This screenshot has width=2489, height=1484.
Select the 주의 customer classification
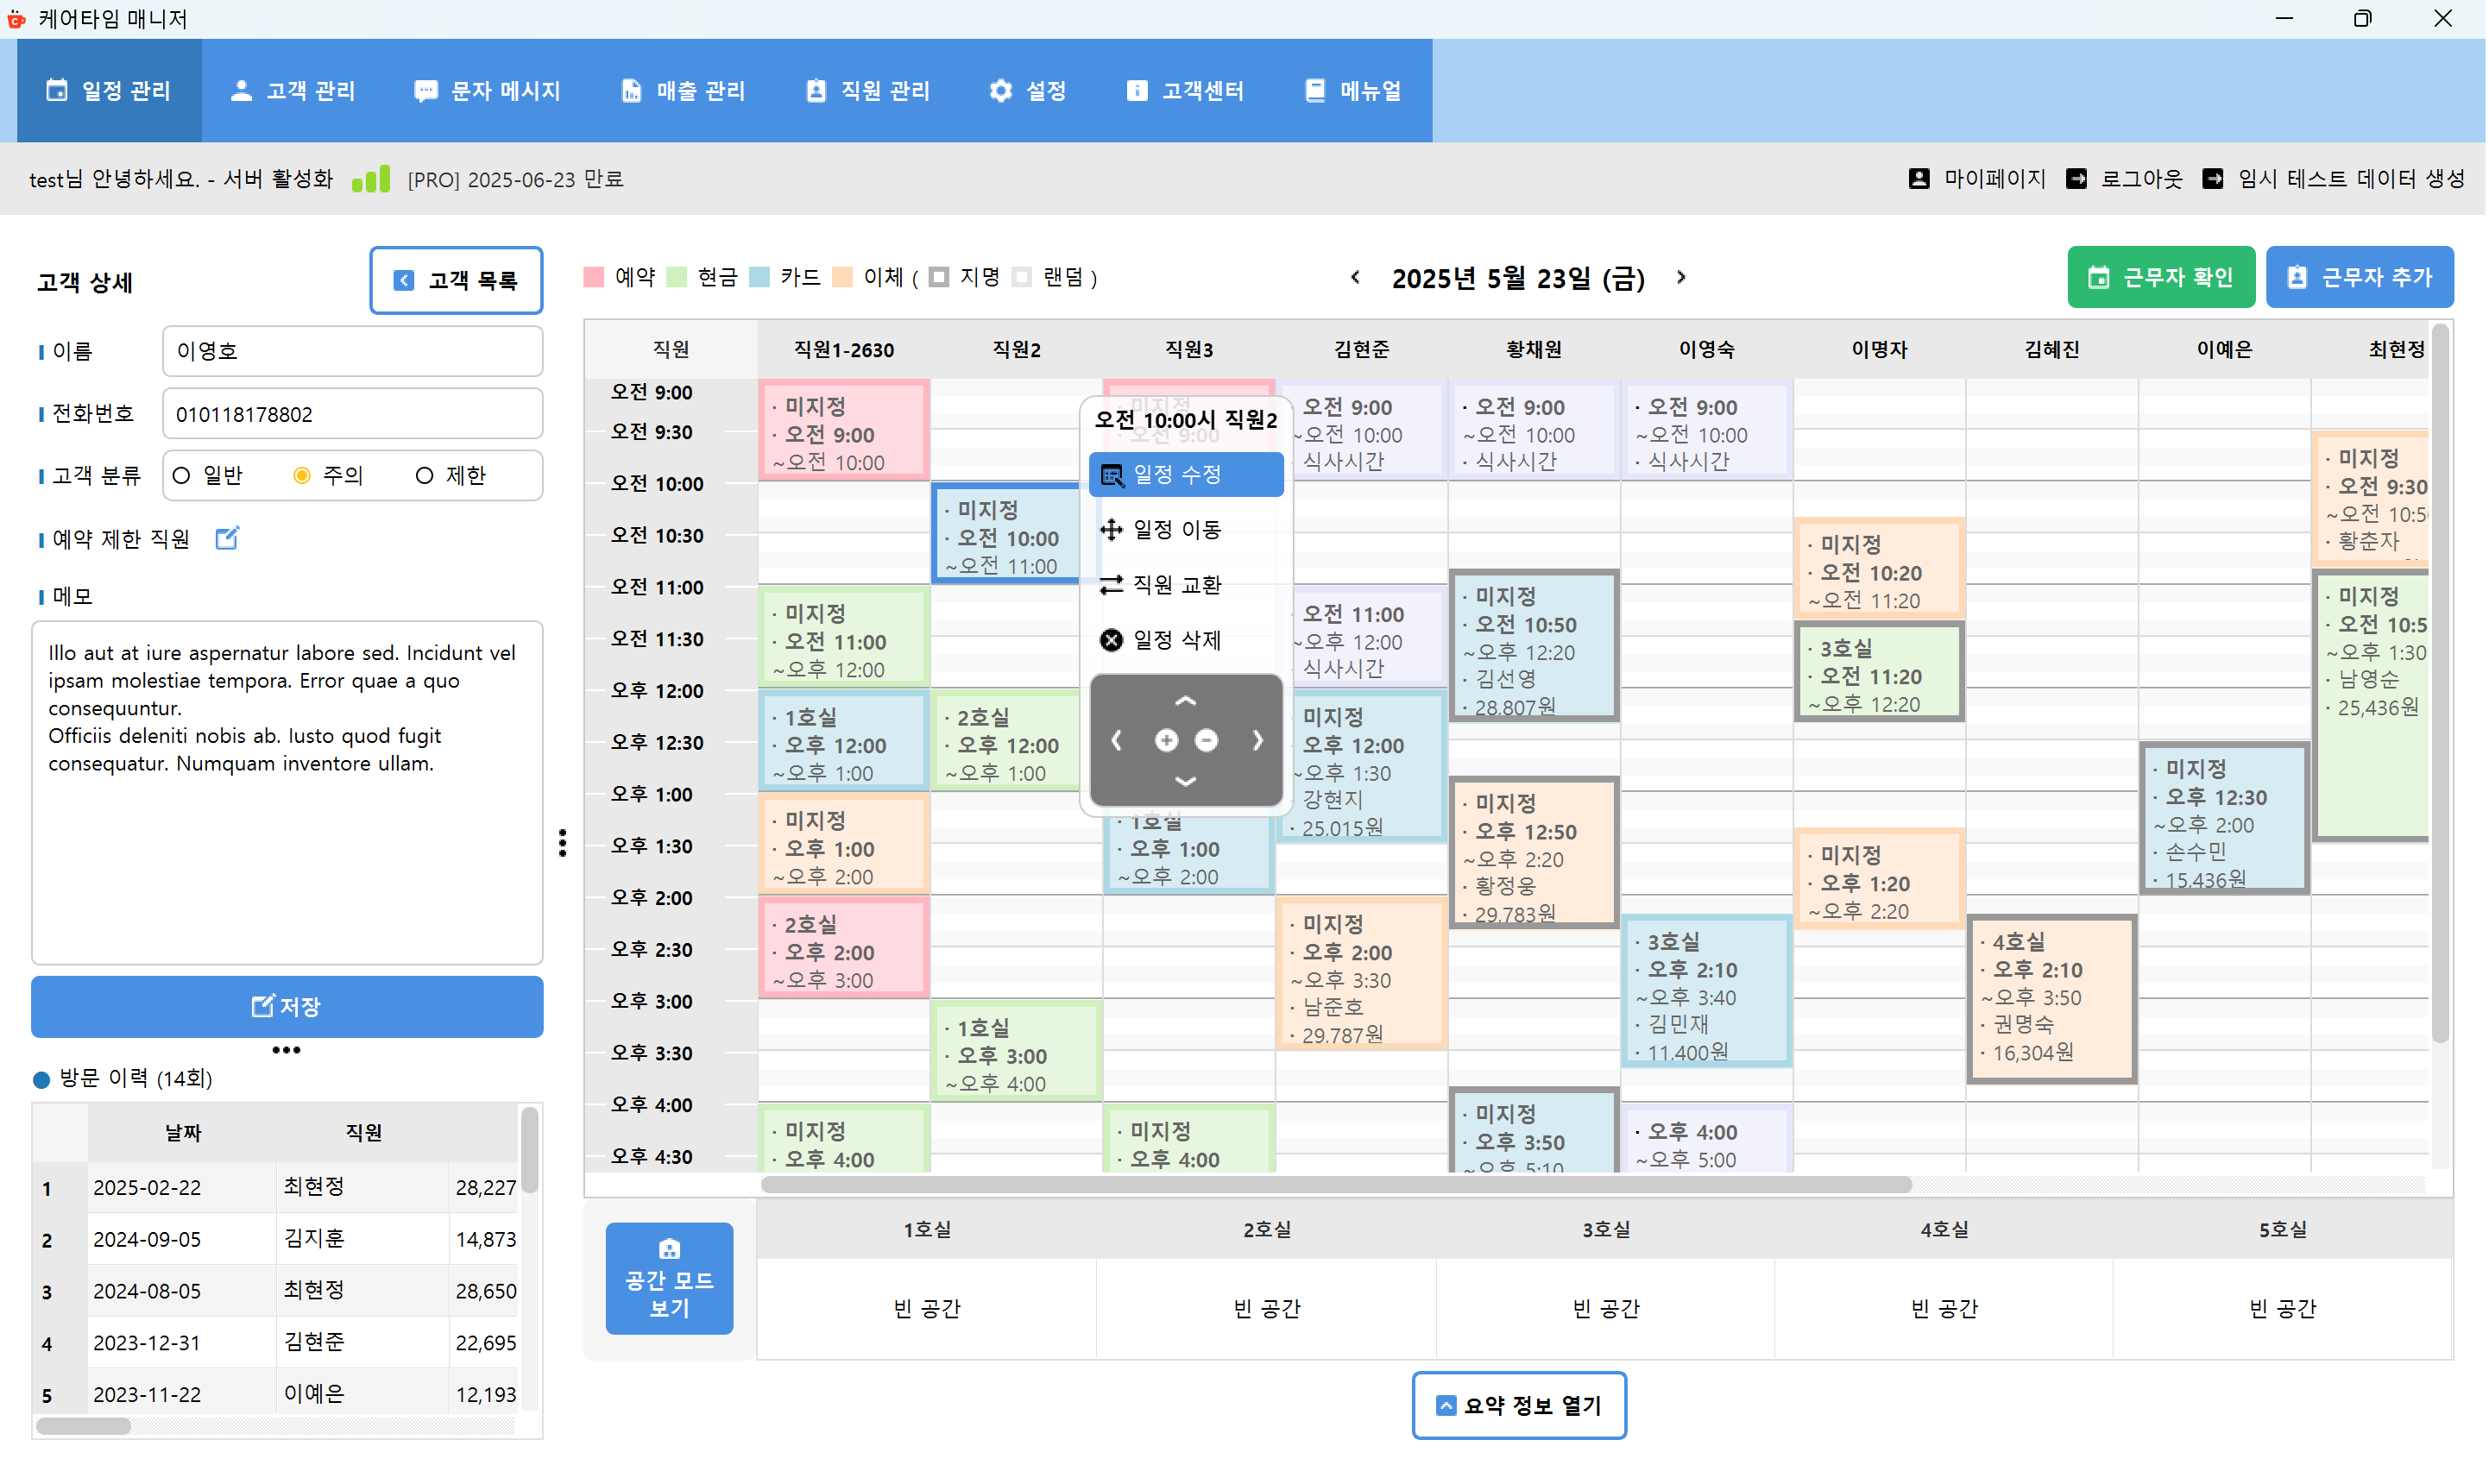(x=302, y=475)
